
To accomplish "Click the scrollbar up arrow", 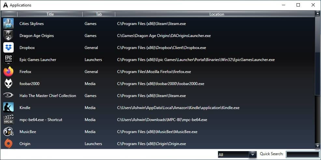I will [317, 14].
